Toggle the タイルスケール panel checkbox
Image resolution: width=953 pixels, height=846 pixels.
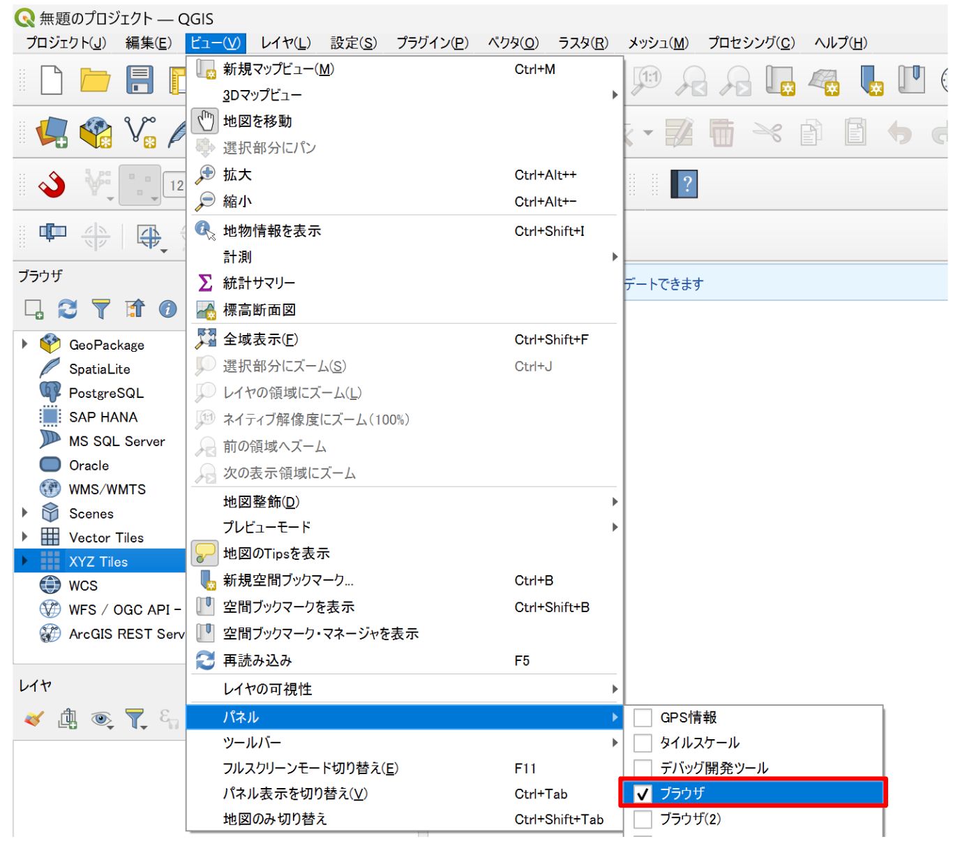[x=643, y=743]
